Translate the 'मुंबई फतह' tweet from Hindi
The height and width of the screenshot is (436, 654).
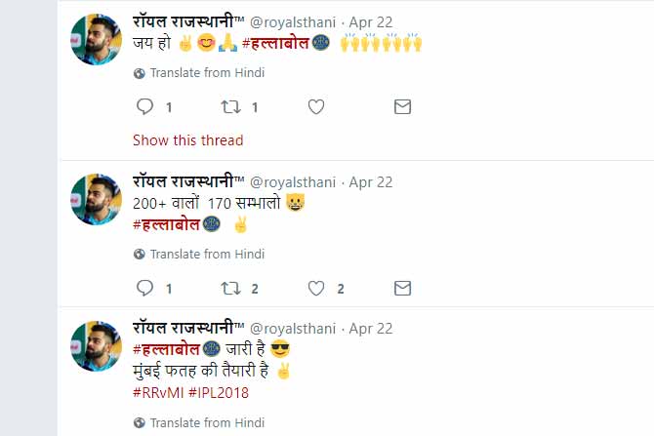pos(207,422)
